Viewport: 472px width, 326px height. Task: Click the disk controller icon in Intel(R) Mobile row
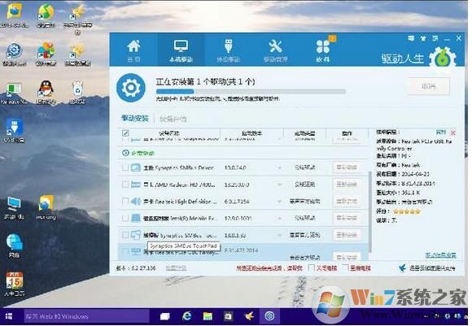tap(136, 218)
